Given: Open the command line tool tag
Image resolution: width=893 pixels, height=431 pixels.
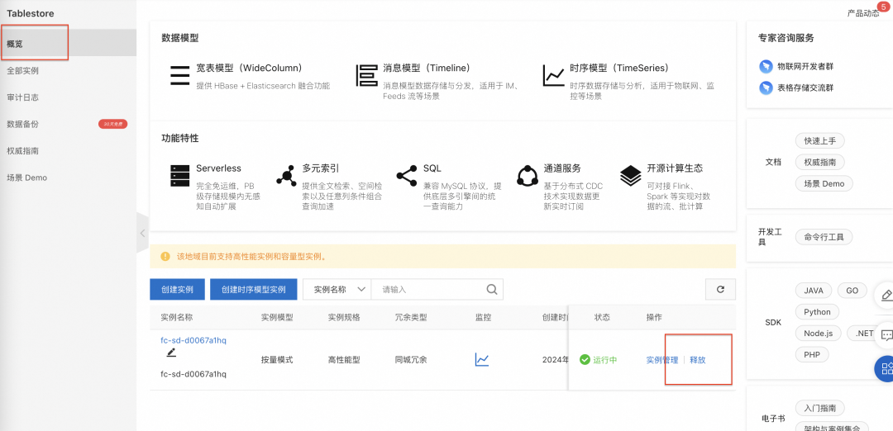Looking at the screenshot, I should coord(824,236).
